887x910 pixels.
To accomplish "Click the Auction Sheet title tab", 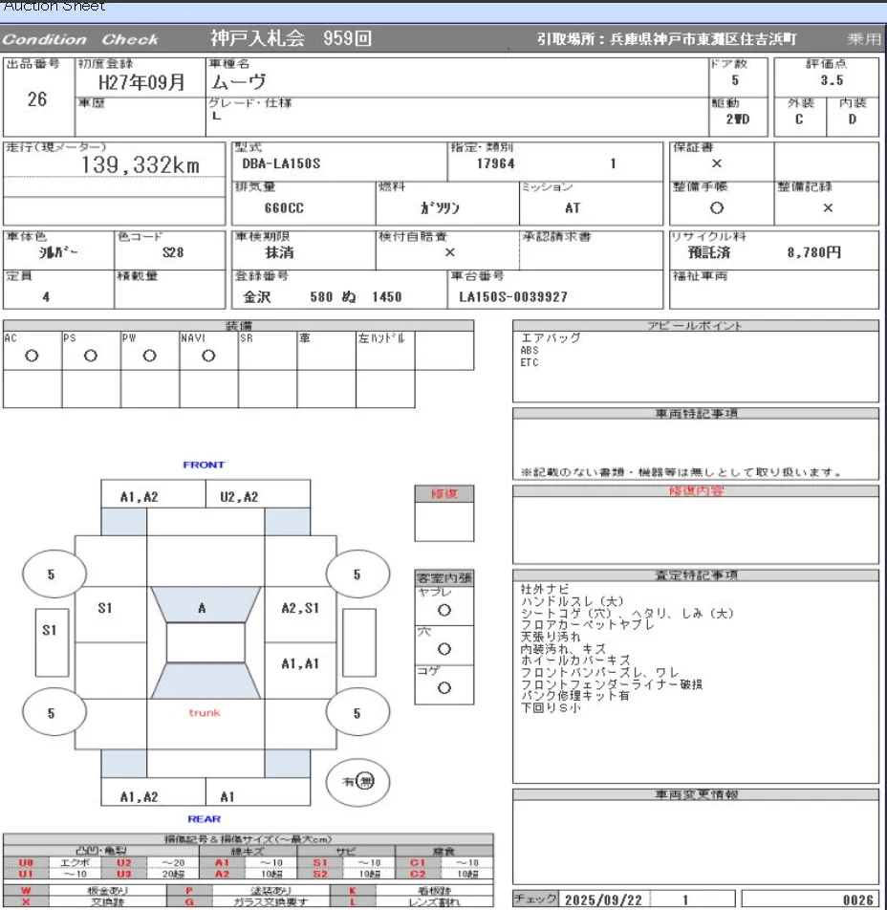I will (x=54, y=7).
